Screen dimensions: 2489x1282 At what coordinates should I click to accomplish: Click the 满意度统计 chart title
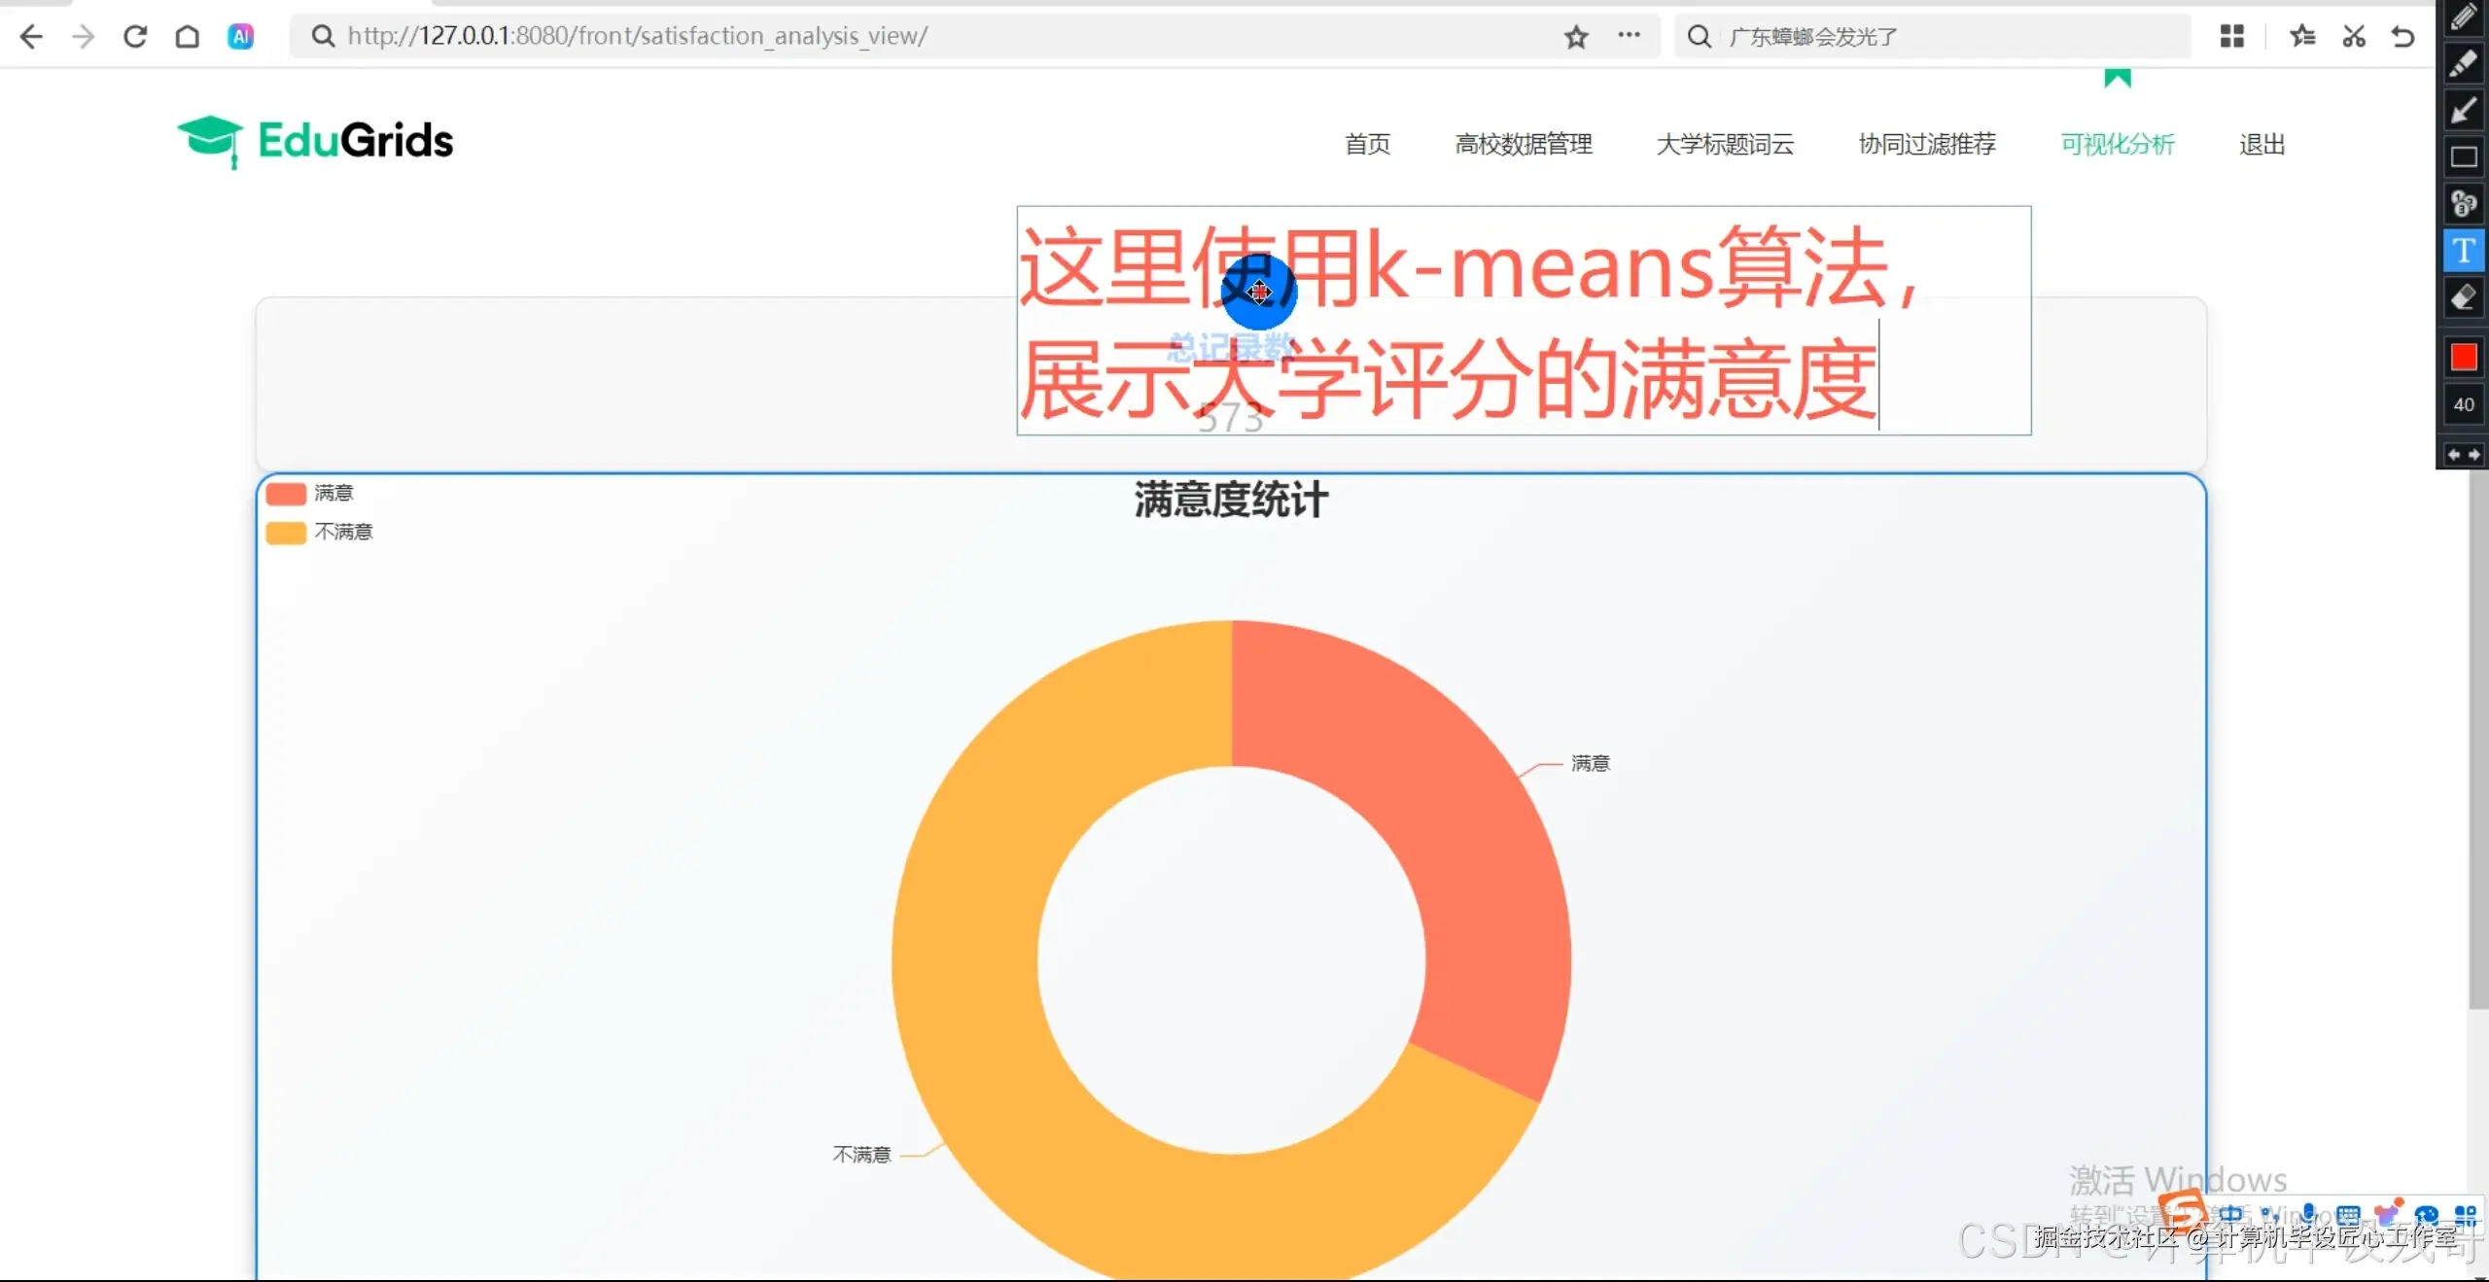pos(1231,501)
